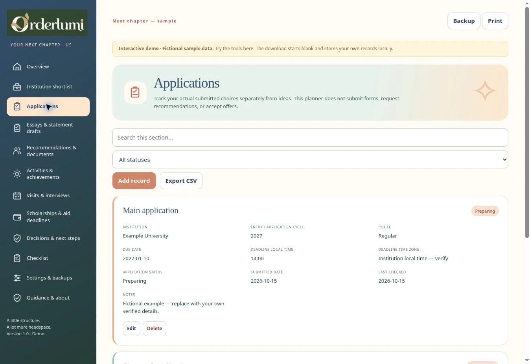
Task: Click the Settings & backups sliders icon
Action: pos(17,278)
